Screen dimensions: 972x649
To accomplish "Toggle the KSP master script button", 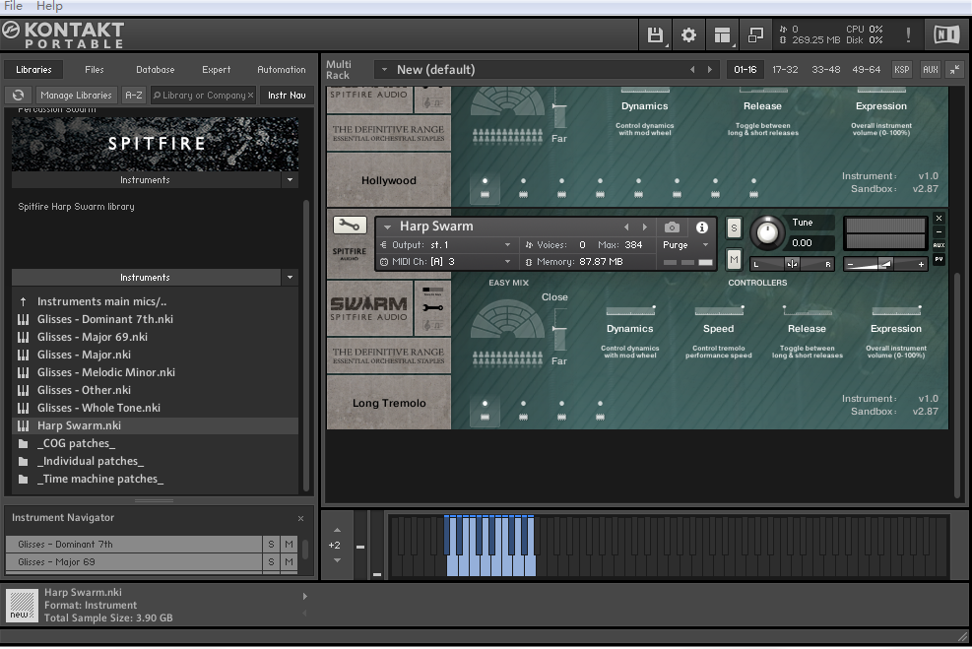I will 901,69.
